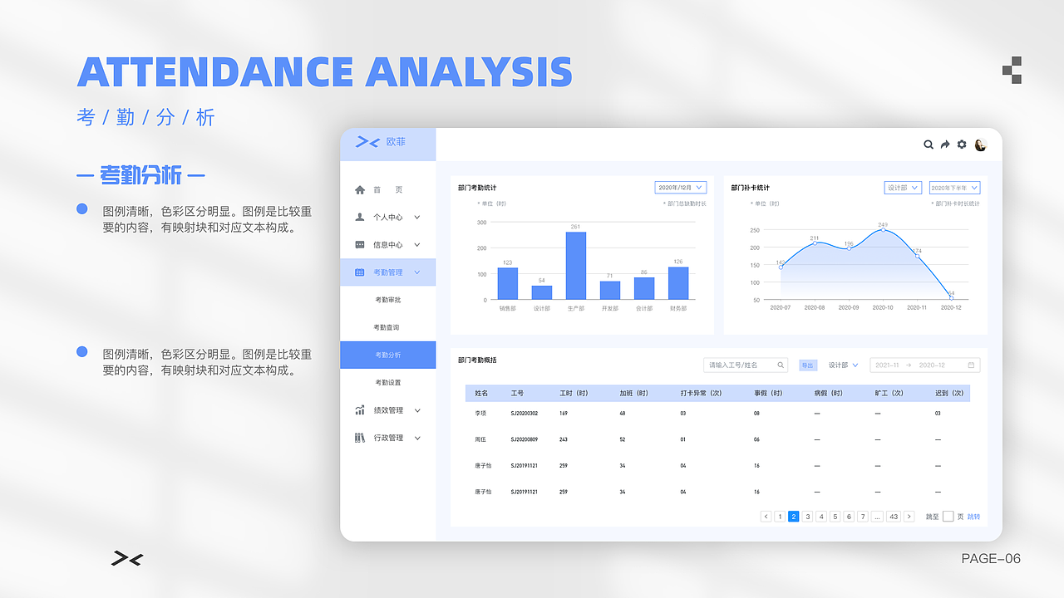The width and height of the screenshot is (1064, 598).
Task: Collapse the 考勤管理 menu chevron
Action: [417, 272]
